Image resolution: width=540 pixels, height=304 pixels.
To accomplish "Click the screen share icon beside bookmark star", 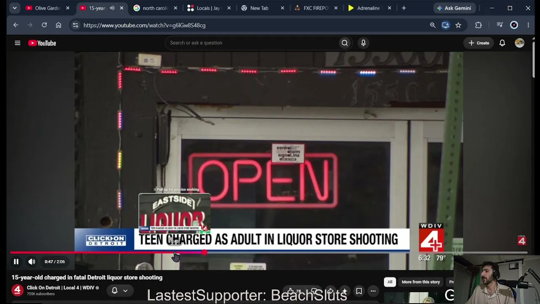I will 445,25.
